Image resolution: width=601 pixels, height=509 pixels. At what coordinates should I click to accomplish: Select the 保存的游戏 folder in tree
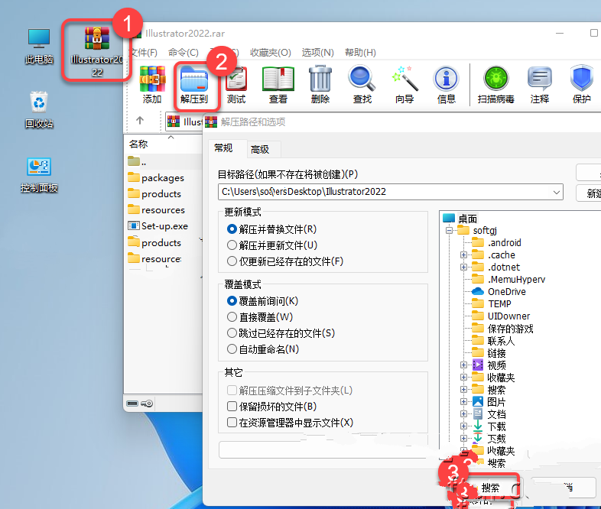(x=502, y=329)
